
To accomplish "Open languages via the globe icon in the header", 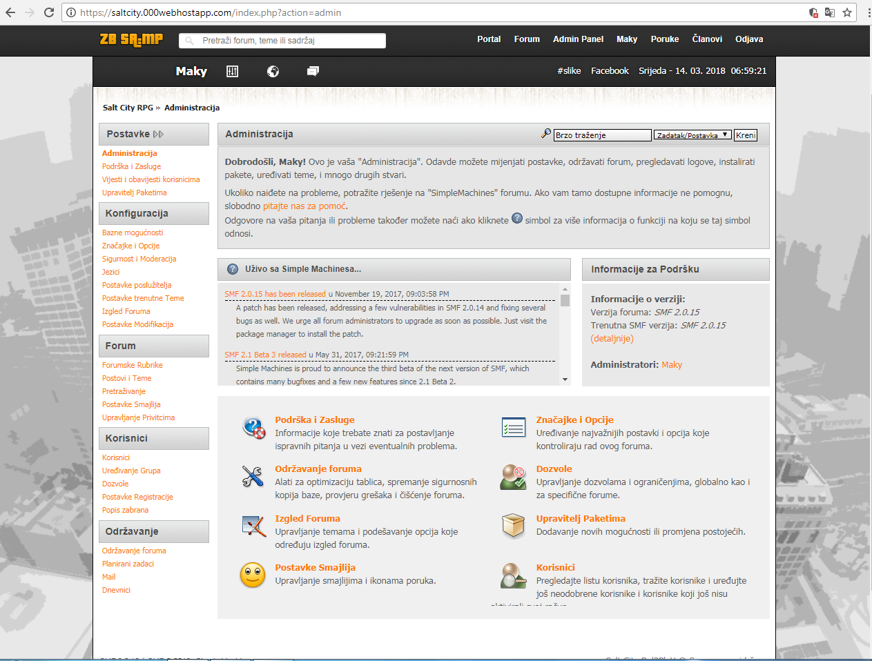I will point(273,71).
